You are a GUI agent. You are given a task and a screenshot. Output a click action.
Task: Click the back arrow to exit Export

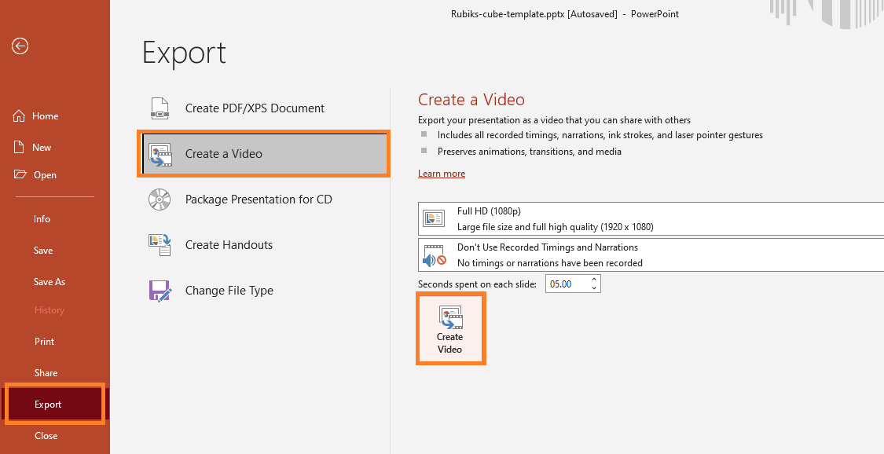20,46
